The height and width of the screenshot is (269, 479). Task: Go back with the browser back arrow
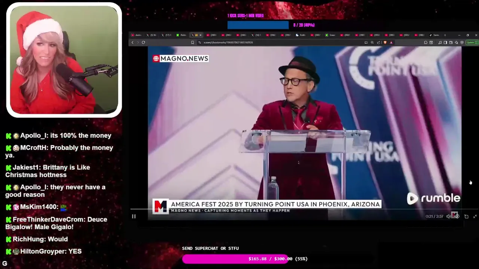[132, 43]
